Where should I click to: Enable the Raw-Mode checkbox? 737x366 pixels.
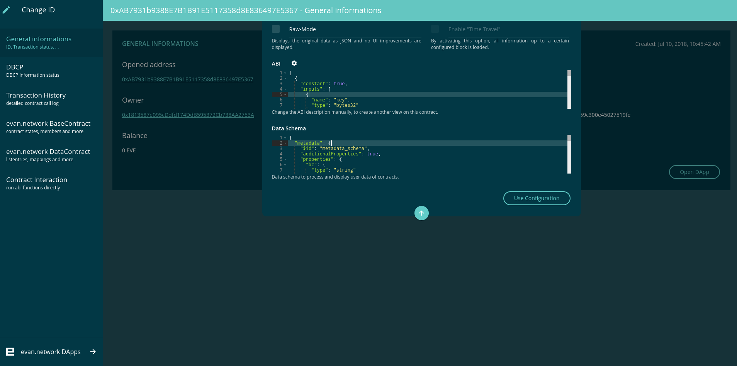(x=276, y=29)
